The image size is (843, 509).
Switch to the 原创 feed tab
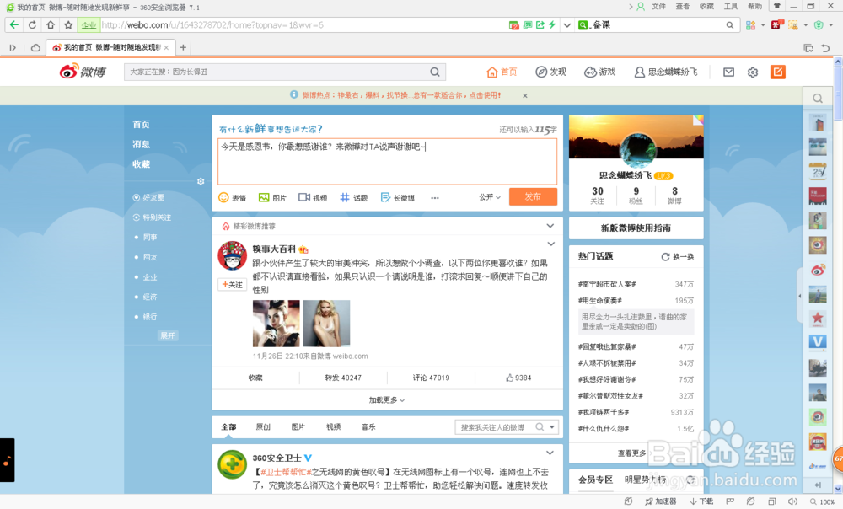[x=263, y=426]
